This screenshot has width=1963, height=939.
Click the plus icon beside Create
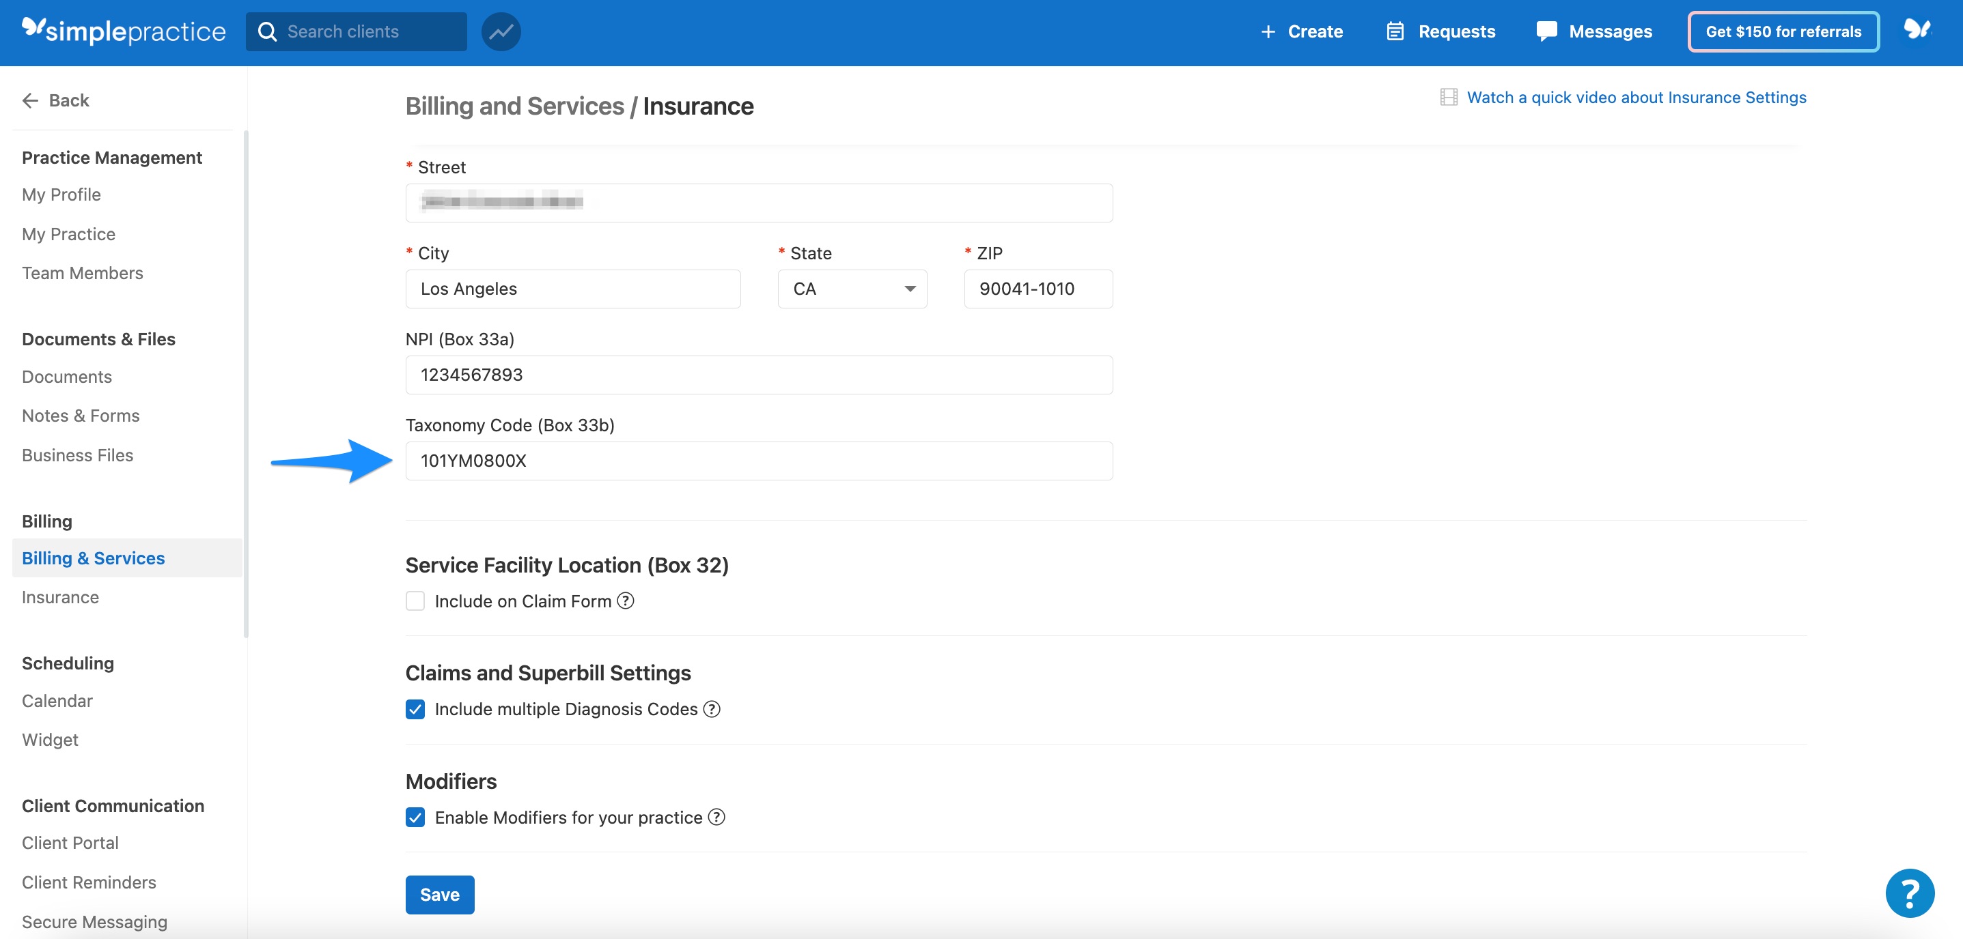coord(1268,31)
